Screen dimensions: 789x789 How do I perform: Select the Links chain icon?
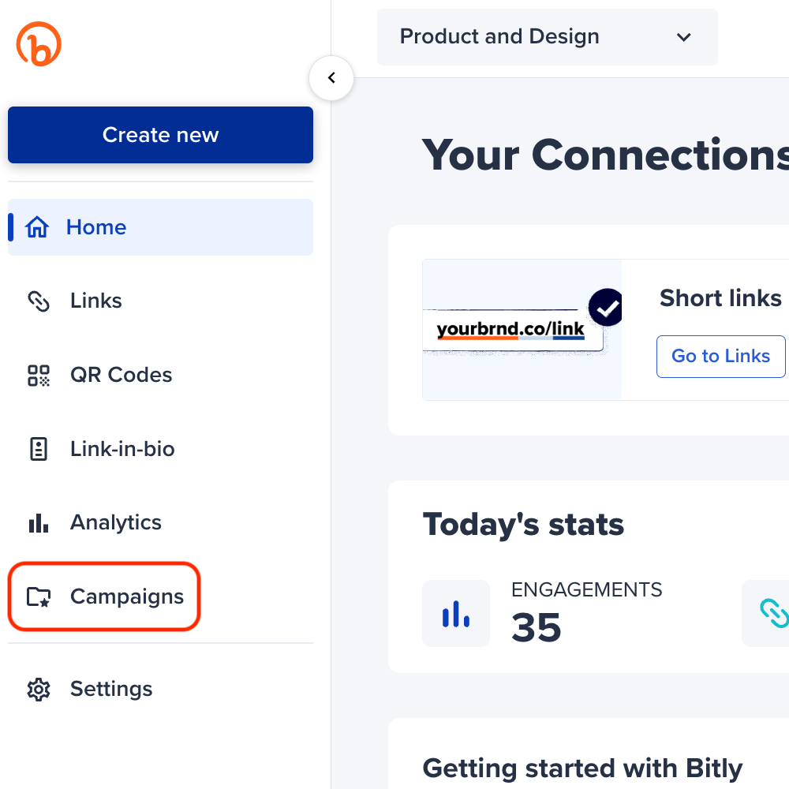pos(38,301)
